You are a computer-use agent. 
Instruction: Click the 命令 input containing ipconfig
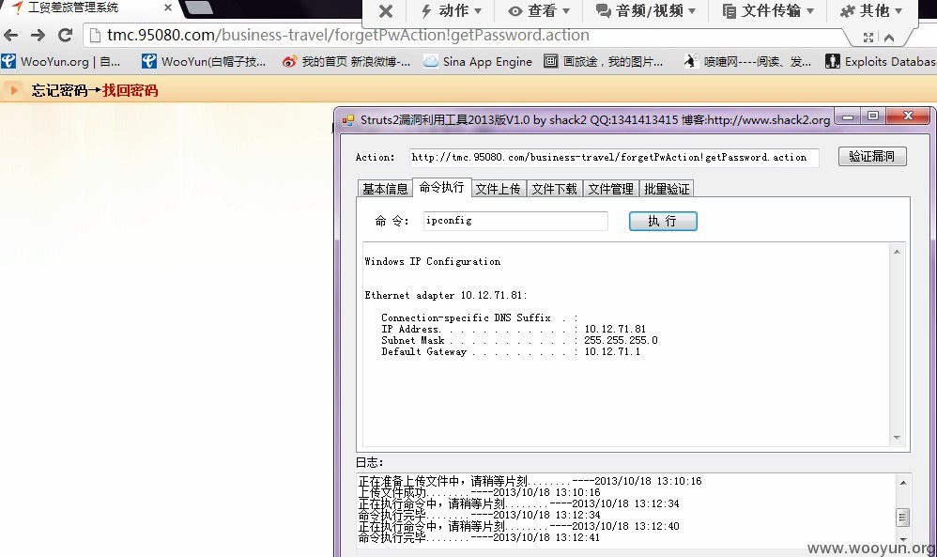click(515, 221)
